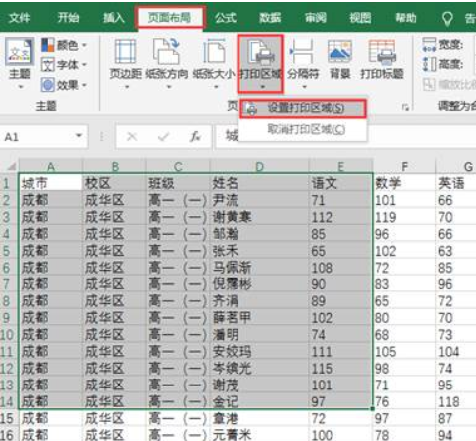
Task: Select column E header
Action: (340, 166)
